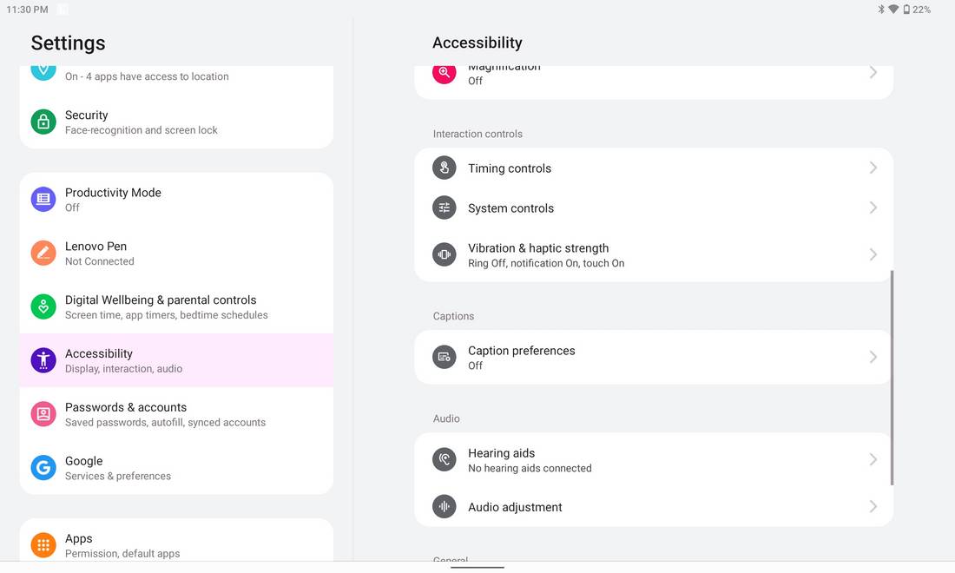Expand Timing controls chevron arrow
This screenshot has width=955, height=573.
pos(873,168)
